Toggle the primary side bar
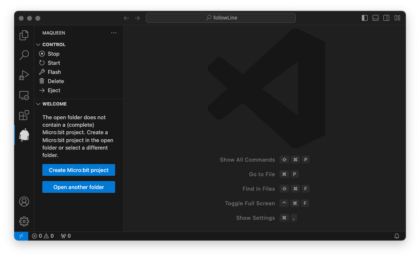 (x=365, y=18)
